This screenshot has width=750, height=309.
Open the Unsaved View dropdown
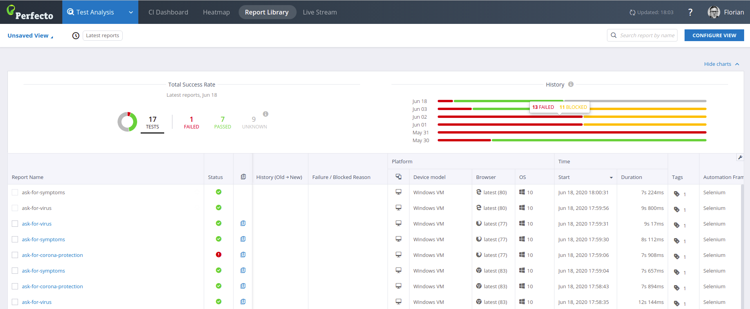[30, 36]
